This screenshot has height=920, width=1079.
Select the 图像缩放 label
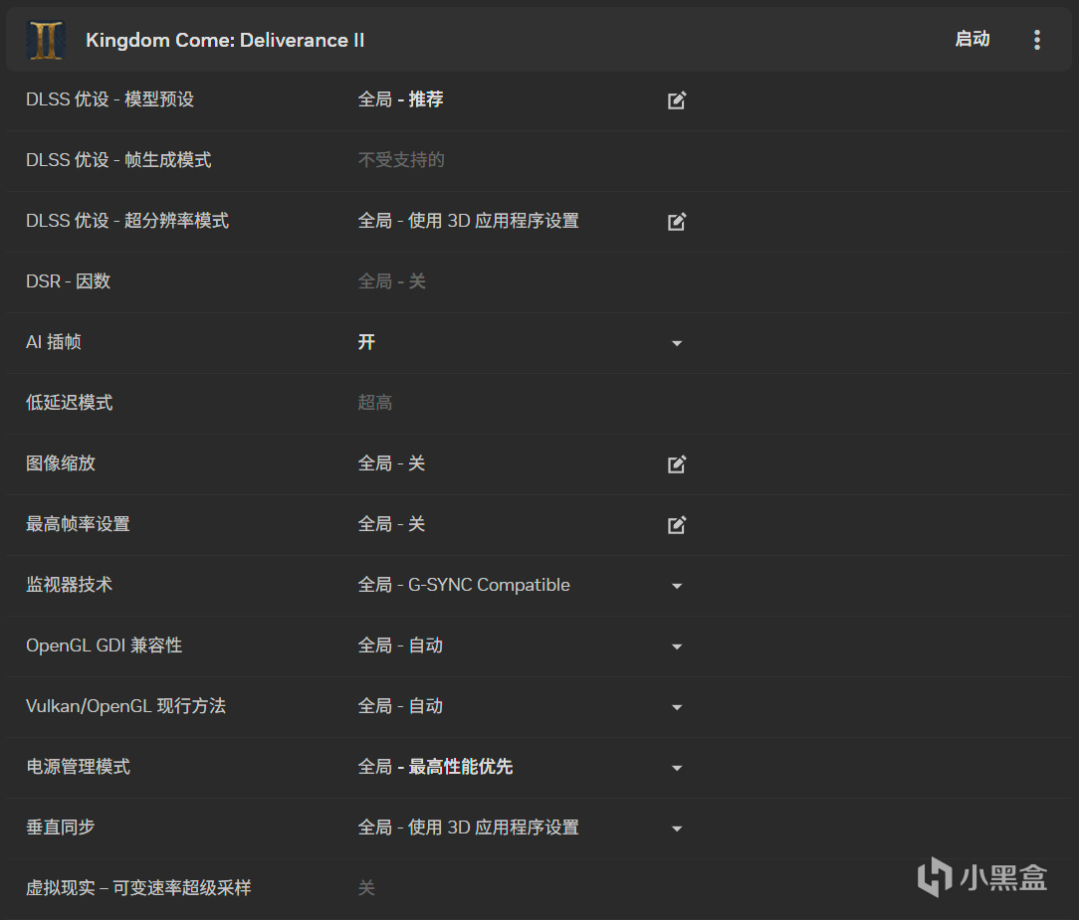[x=61, y=463]
